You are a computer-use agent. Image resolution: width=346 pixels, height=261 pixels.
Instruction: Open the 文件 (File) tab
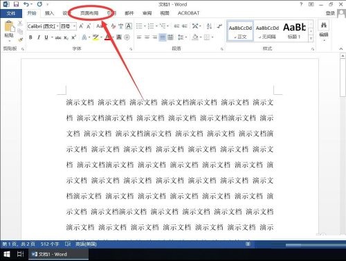tap(11, 13)
